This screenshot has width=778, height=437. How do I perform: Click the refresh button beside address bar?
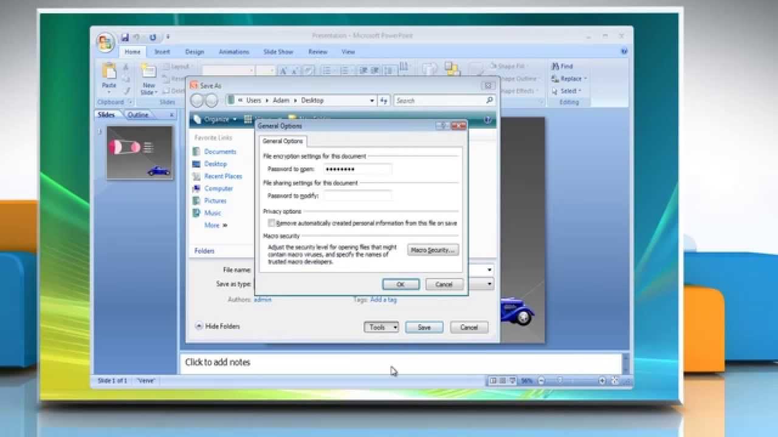(x=384, y=101)
